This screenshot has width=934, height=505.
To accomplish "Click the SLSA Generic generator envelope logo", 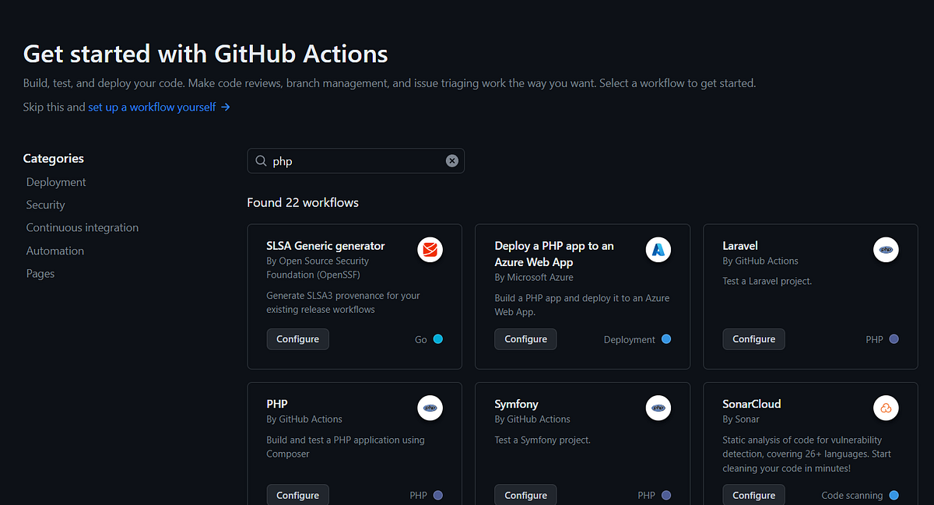I will [430, 250].
